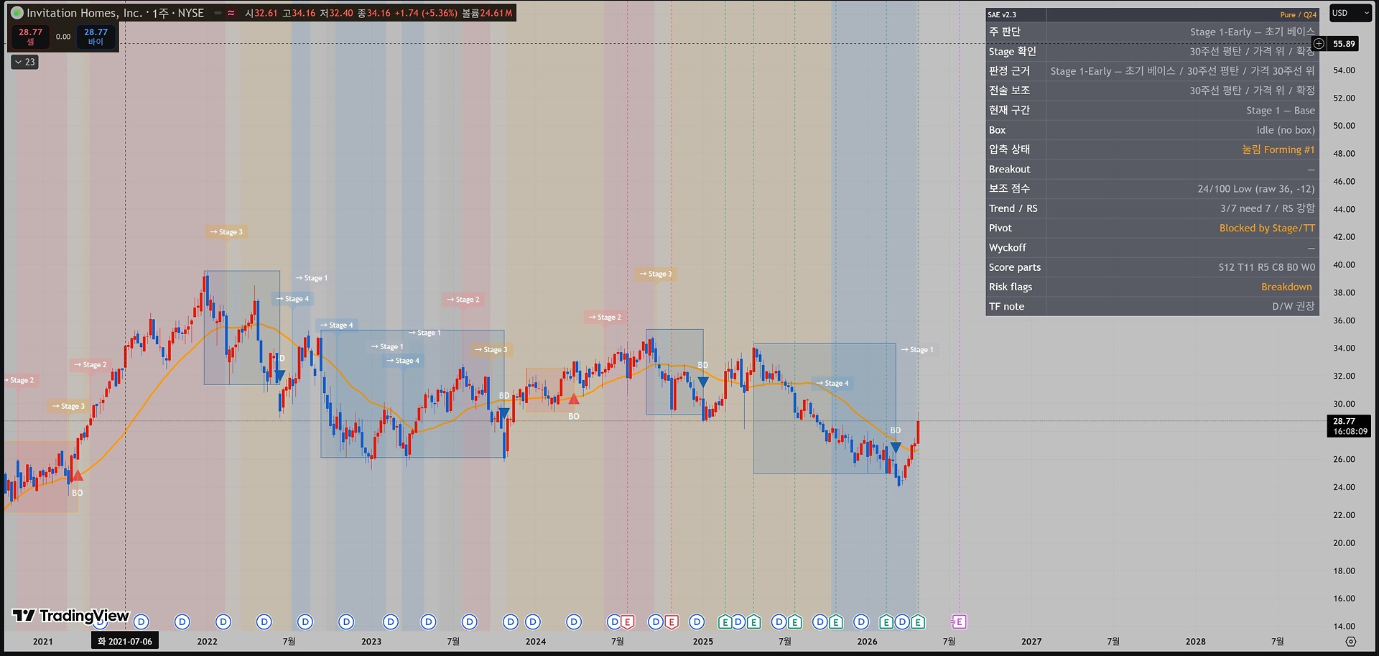The image size is (1379, 656).
Task: Click the first red earnings E marker near July 2024
Action: (628, 622)
